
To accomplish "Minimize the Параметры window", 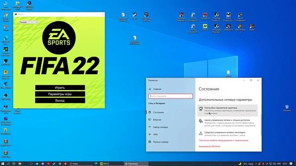I will (x=244, y=80).
